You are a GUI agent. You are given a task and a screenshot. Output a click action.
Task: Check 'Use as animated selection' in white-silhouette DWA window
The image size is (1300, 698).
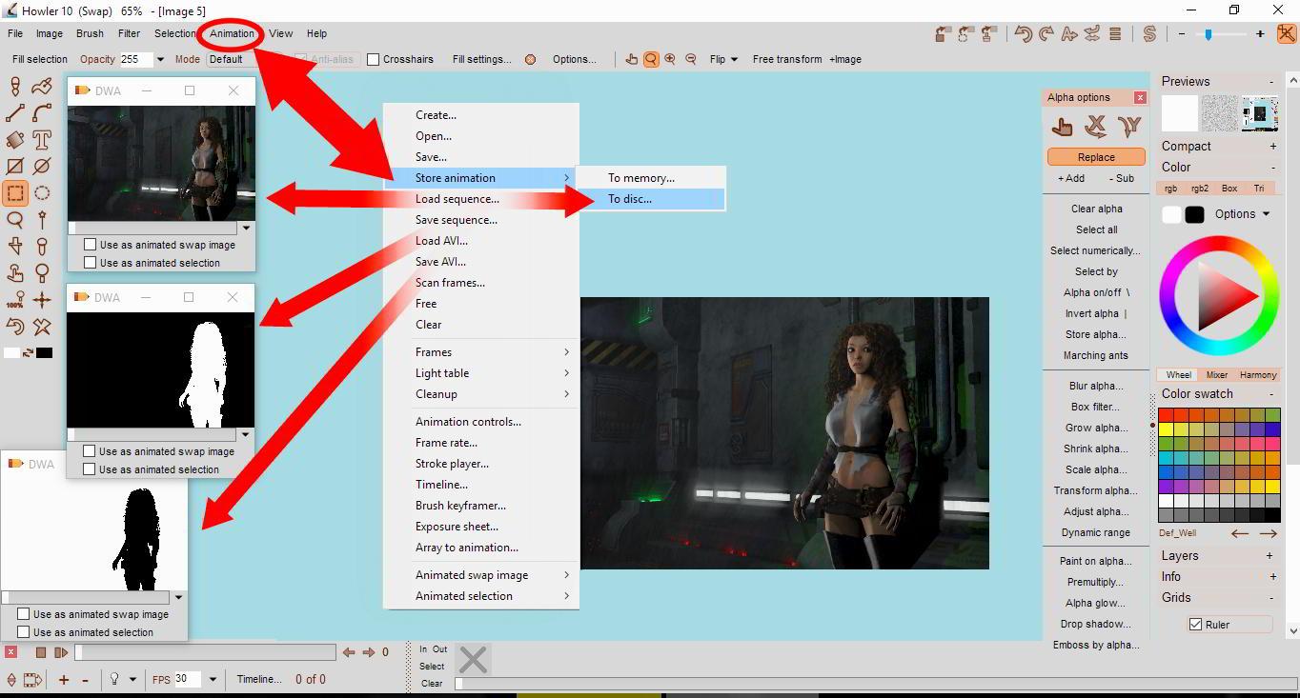pos(90,469)
